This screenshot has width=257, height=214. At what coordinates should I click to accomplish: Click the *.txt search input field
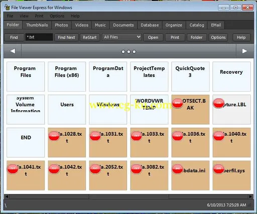click(x=39, y=37)
